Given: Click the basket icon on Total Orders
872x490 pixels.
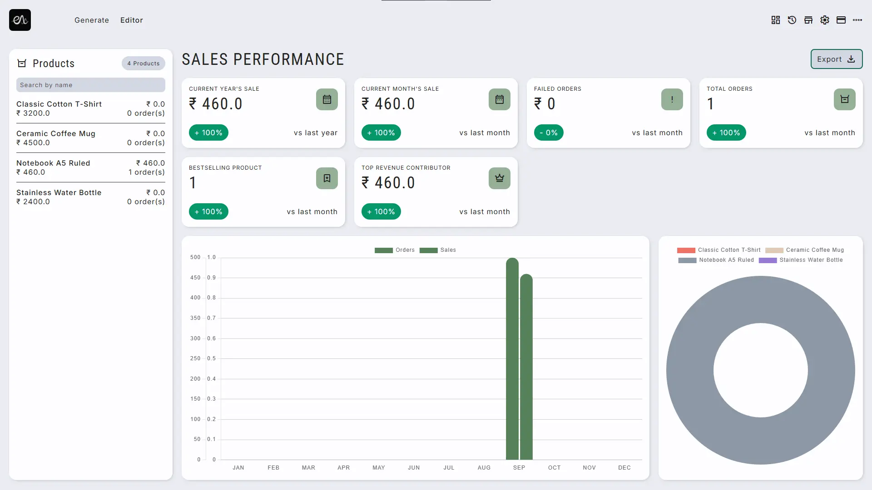Looking at the screenshot, I should pyautogui.click(x=845, y=99).
